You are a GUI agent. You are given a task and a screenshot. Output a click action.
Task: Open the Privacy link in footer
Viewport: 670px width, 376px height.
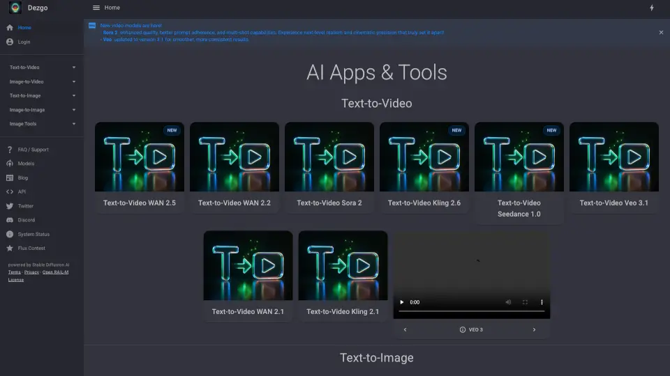click(x=31, y=272)
